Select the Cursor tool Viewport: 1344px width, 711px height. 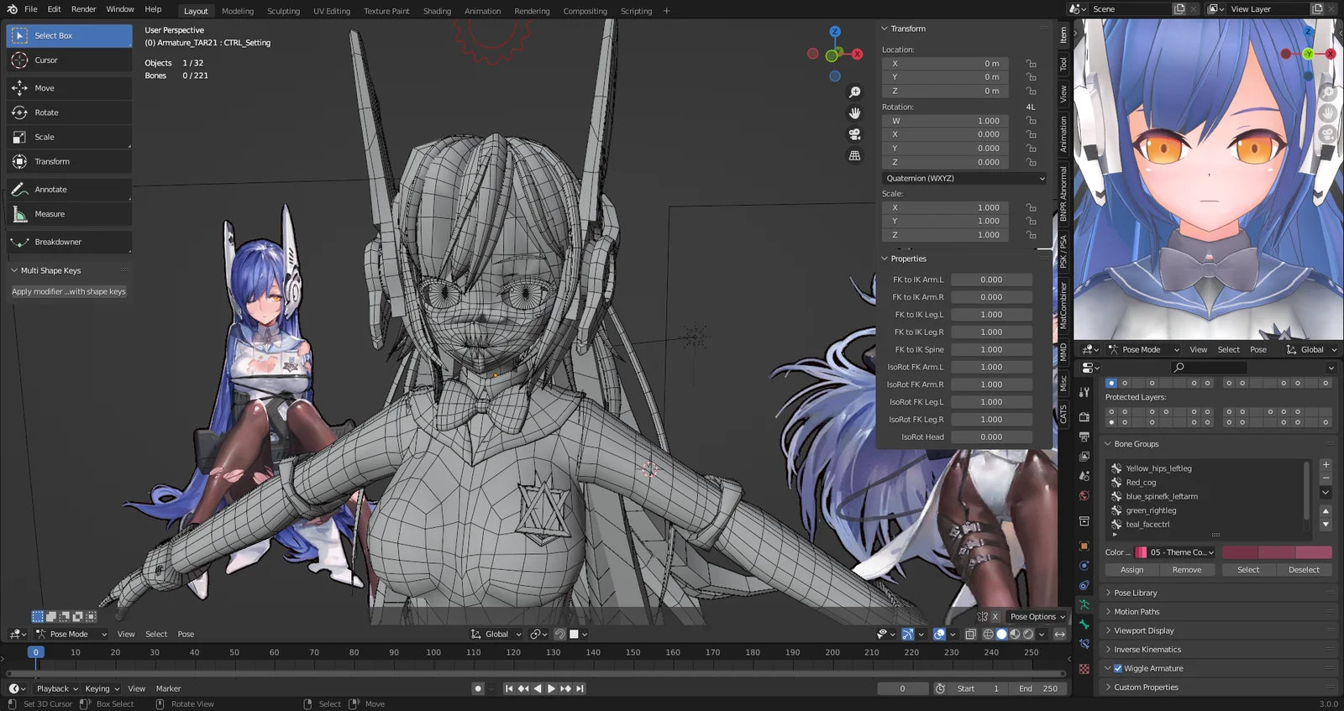[69, 60]
